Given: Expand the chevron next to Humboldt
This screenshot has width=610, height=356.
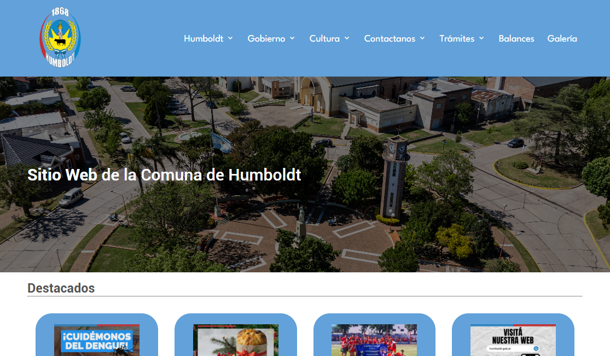Looking at the screenshot, I should (230, 38).
